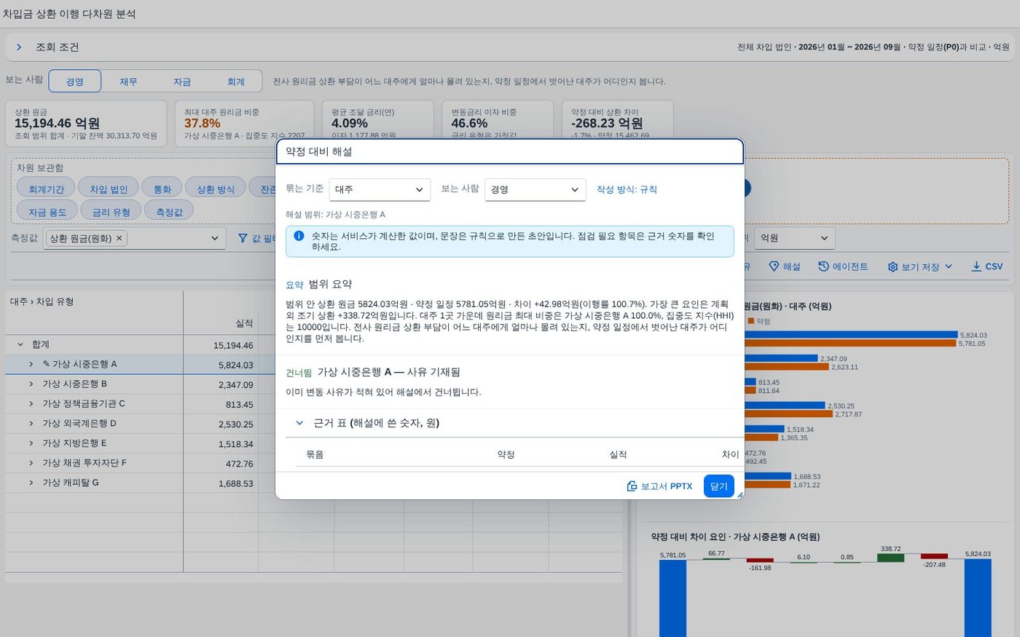
Task: Click the dialog resize handle corner
Action: pyautogui.click(x=739, y=494)
